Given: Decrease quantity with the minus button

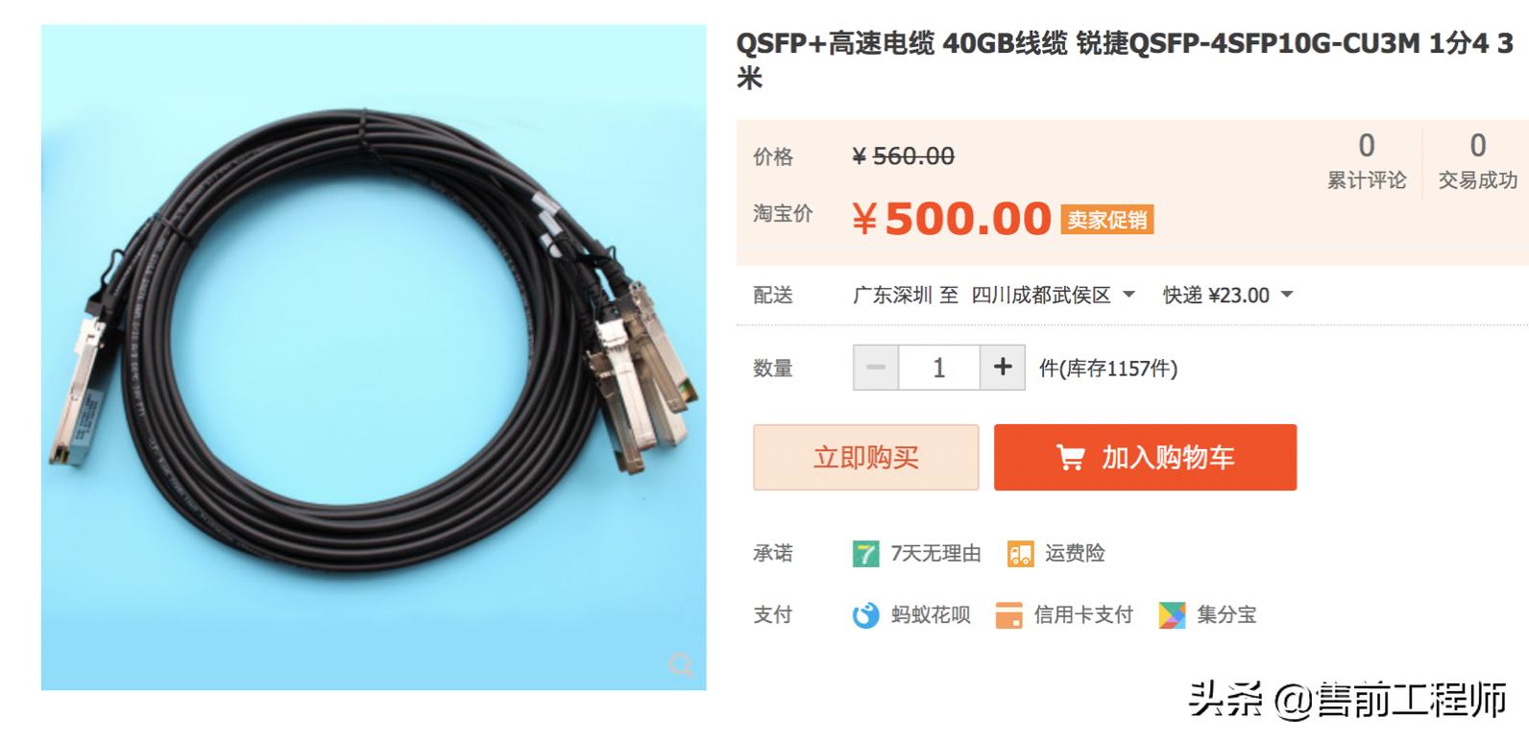Looking at the screenshot, I should tap(876, 368).
